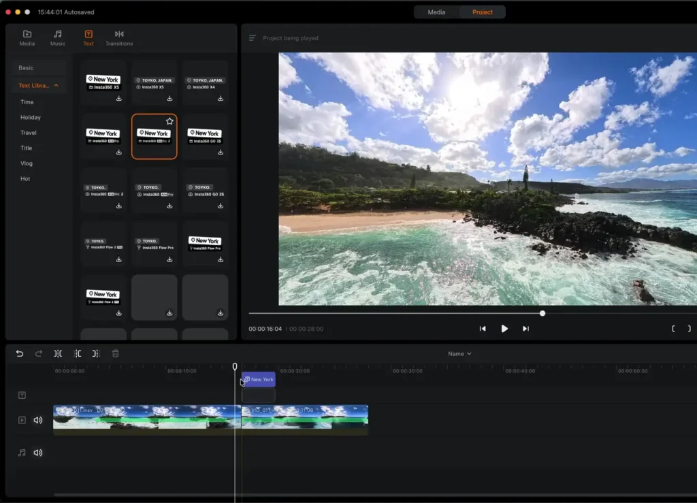The image size is (697, 503).
Task: Select the Vlog text category
Action: click(27, 163)
